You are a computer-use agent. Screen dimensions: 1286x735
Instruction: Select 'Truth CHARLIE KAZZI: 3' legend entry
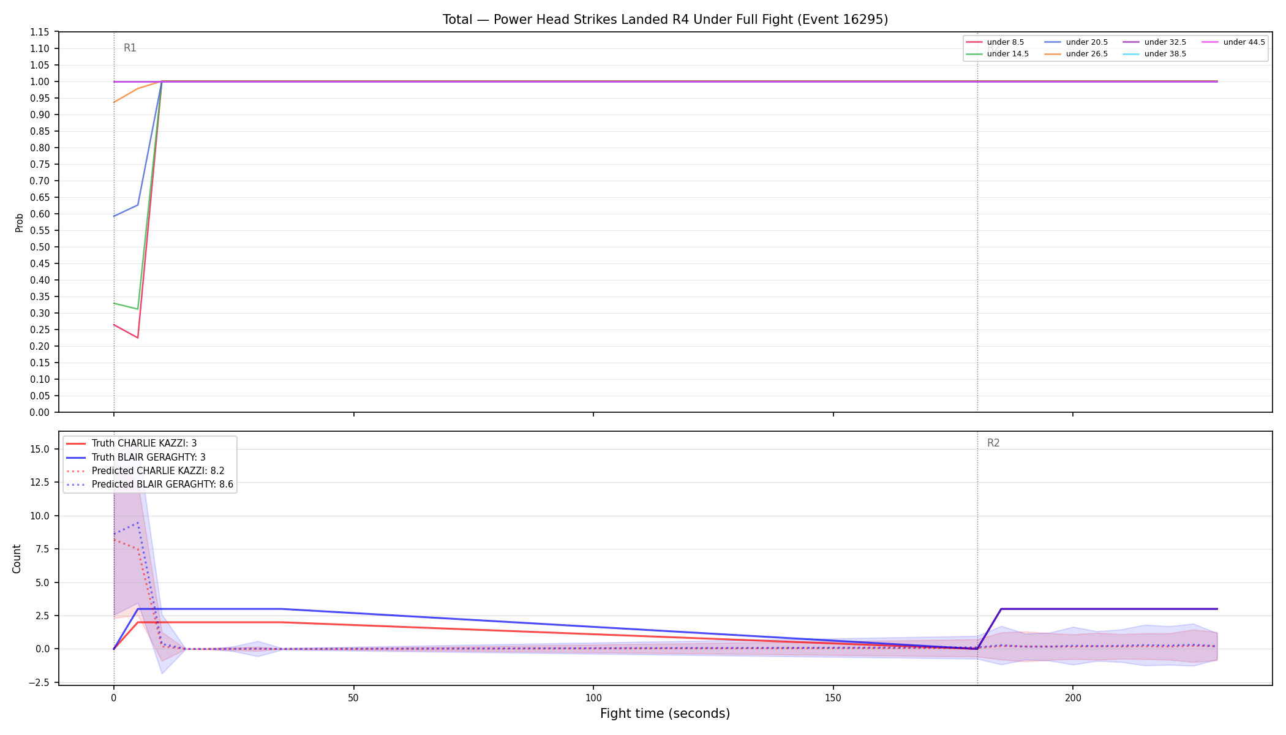(144, 443)
